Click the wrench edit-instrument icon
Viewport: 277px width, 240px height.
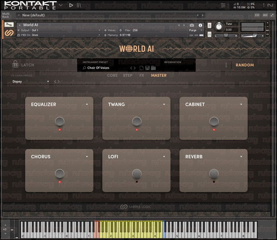pyautogui.click(x=9, y=25)
